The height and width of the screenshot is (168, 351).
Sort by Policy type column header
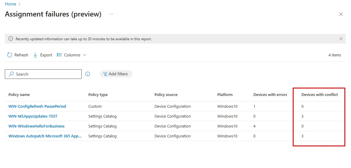98,94
